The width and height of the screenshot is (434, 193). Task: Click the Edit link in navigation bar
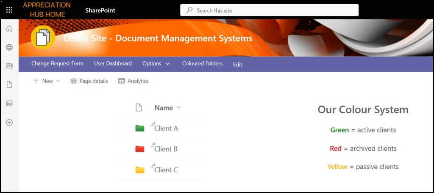pos(237,65)
